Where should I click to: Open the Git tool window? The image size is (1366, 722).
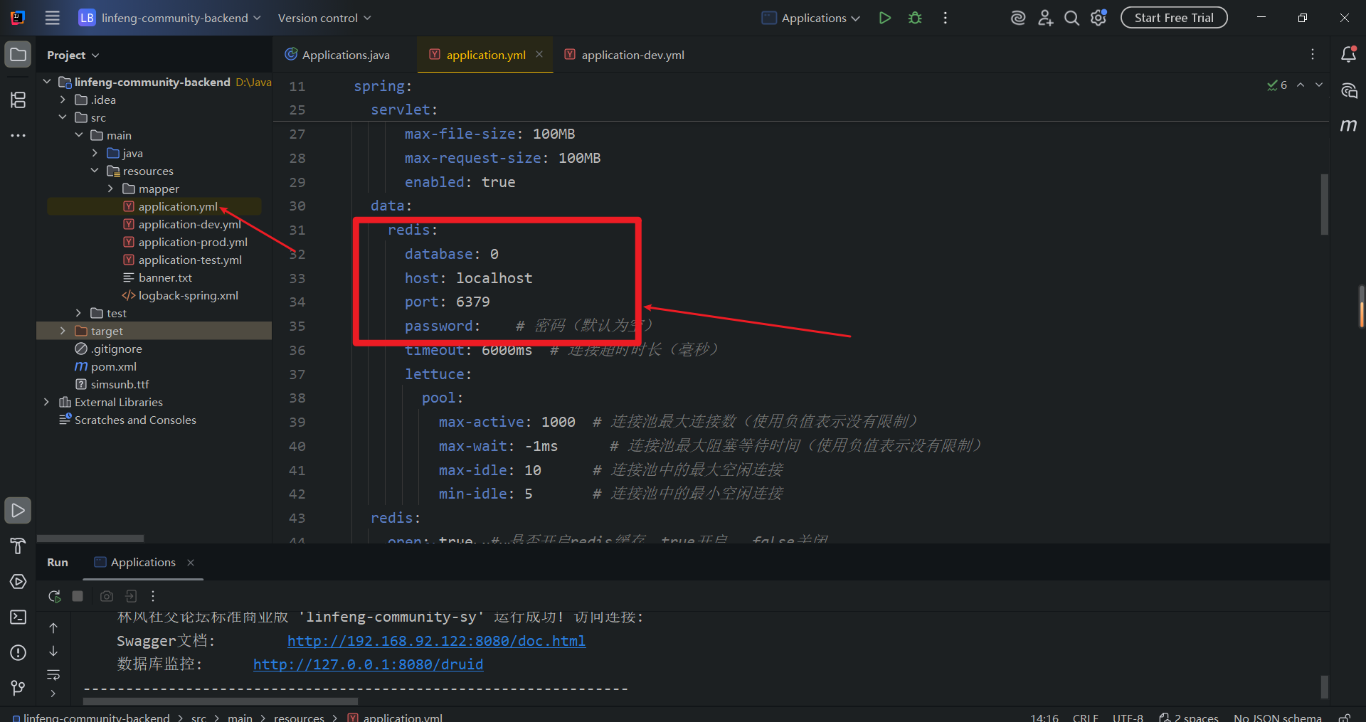18,688
